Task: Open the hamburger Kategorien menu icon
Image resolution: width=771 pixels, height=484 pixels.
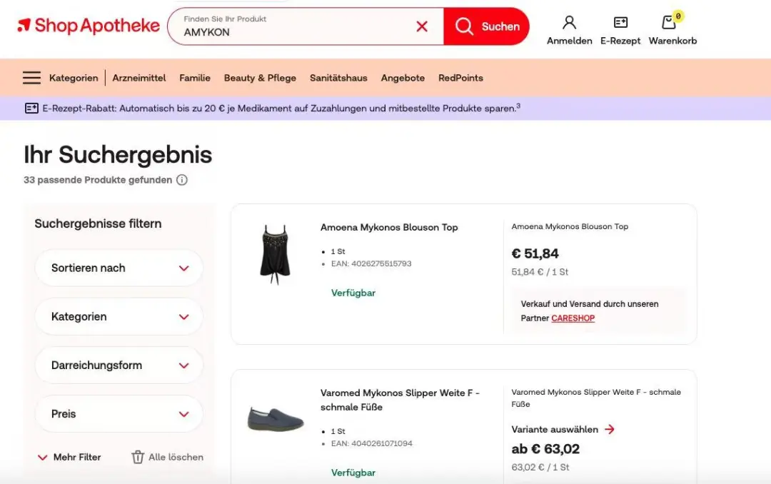Action: point(31,78)
